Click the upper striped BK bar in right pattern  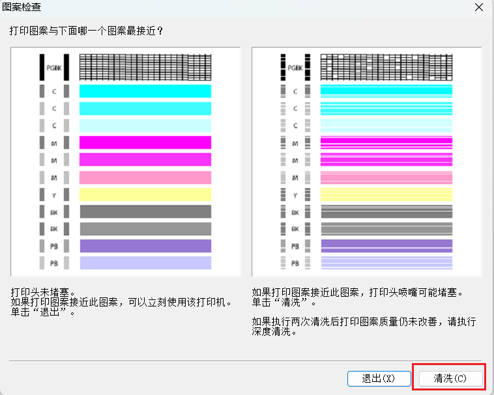click(386, 211)
